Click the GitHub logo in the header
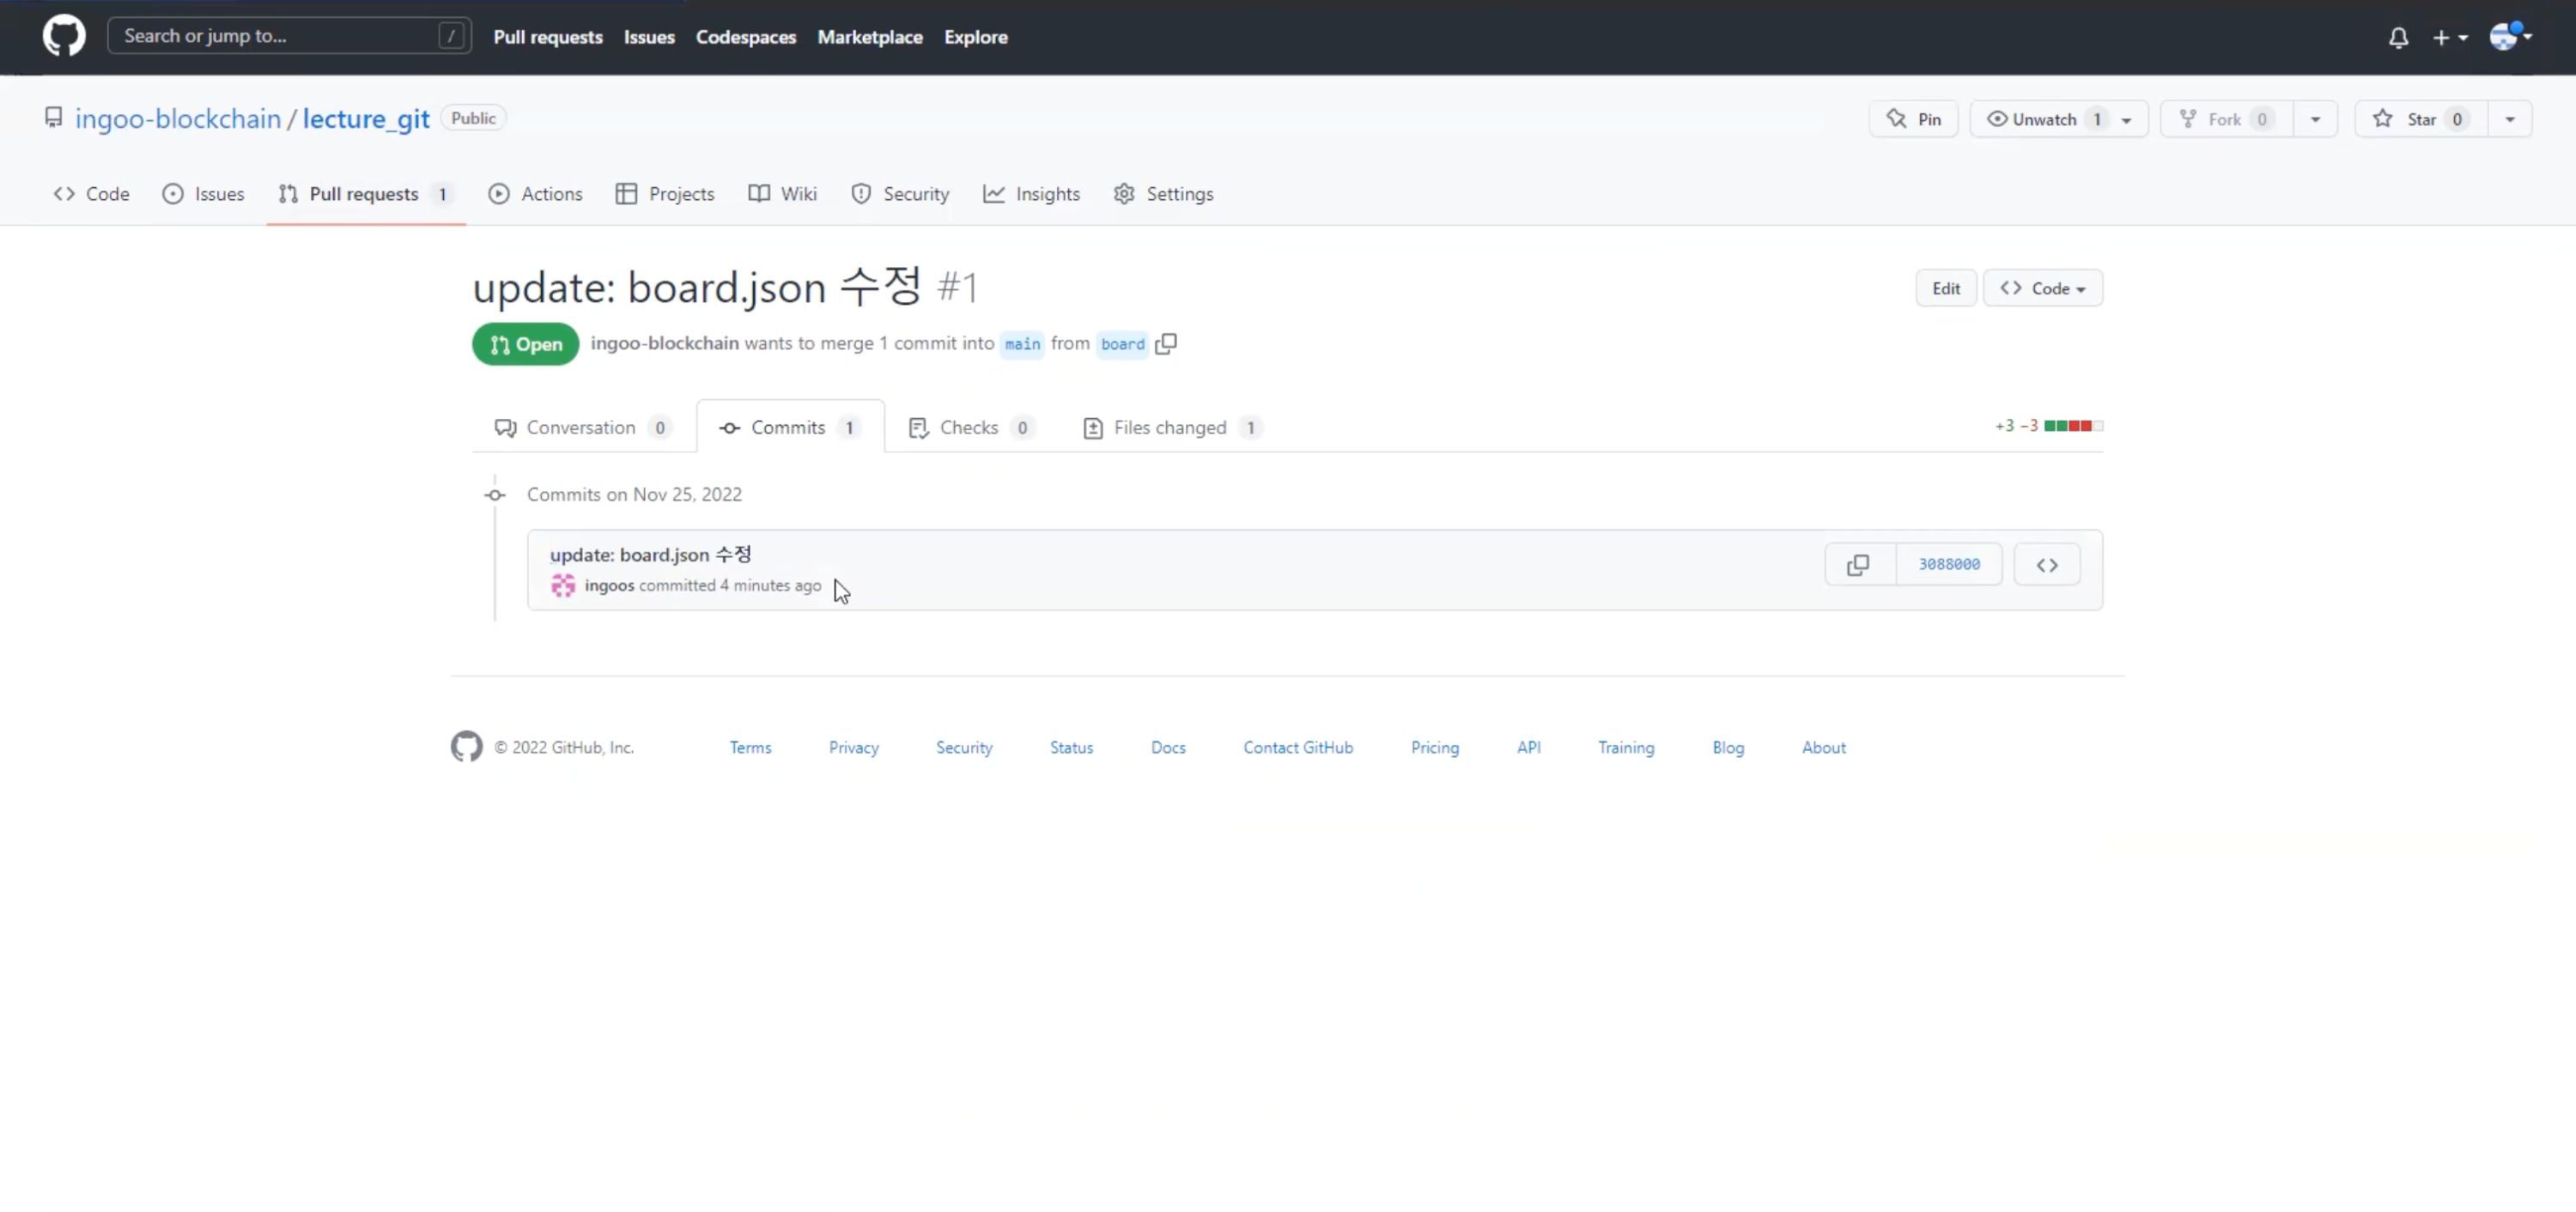Screen dimensions: 2576x1212 pyautogui.click(x=64, y=37)
